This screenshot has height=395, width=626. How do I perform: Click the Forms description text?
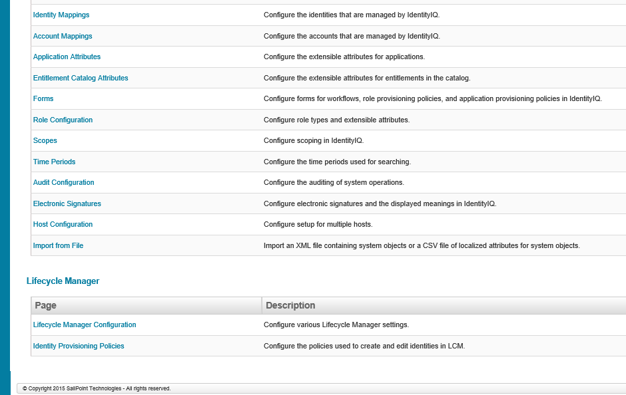point(433,98)
